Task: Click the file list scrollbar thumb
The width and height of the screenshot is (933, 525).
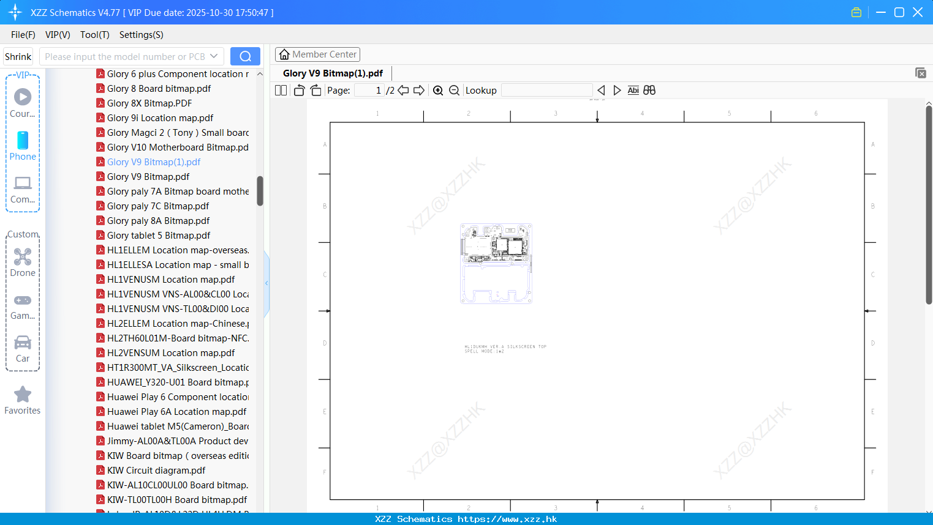Action: point(260,191)
